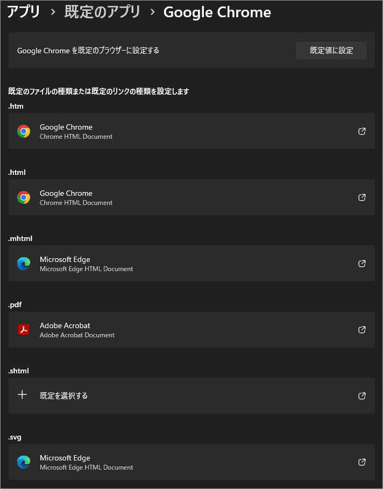Click the external link icon for .pdf
383x489 pixels.
point(362,330)
